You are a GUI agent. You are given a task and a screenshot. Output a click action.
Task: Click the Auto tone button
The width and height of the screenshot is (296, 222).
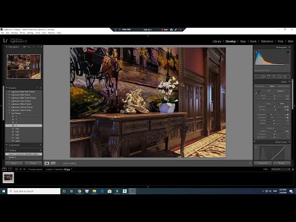coord(282,104)
